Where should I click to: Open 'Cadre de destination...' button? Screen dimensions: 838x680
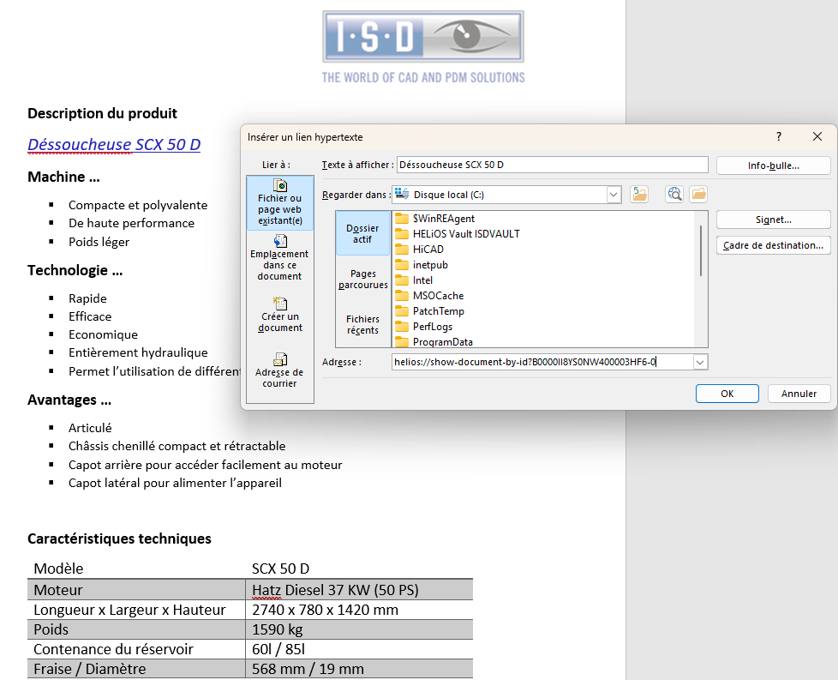tap(774, 245)
